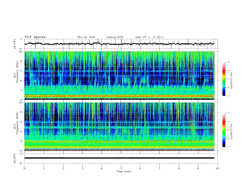This screenshot has height=189, width=245.
Task: Click the "ch.3(V)" waveform axis label
Action: (x=15, y=158)
